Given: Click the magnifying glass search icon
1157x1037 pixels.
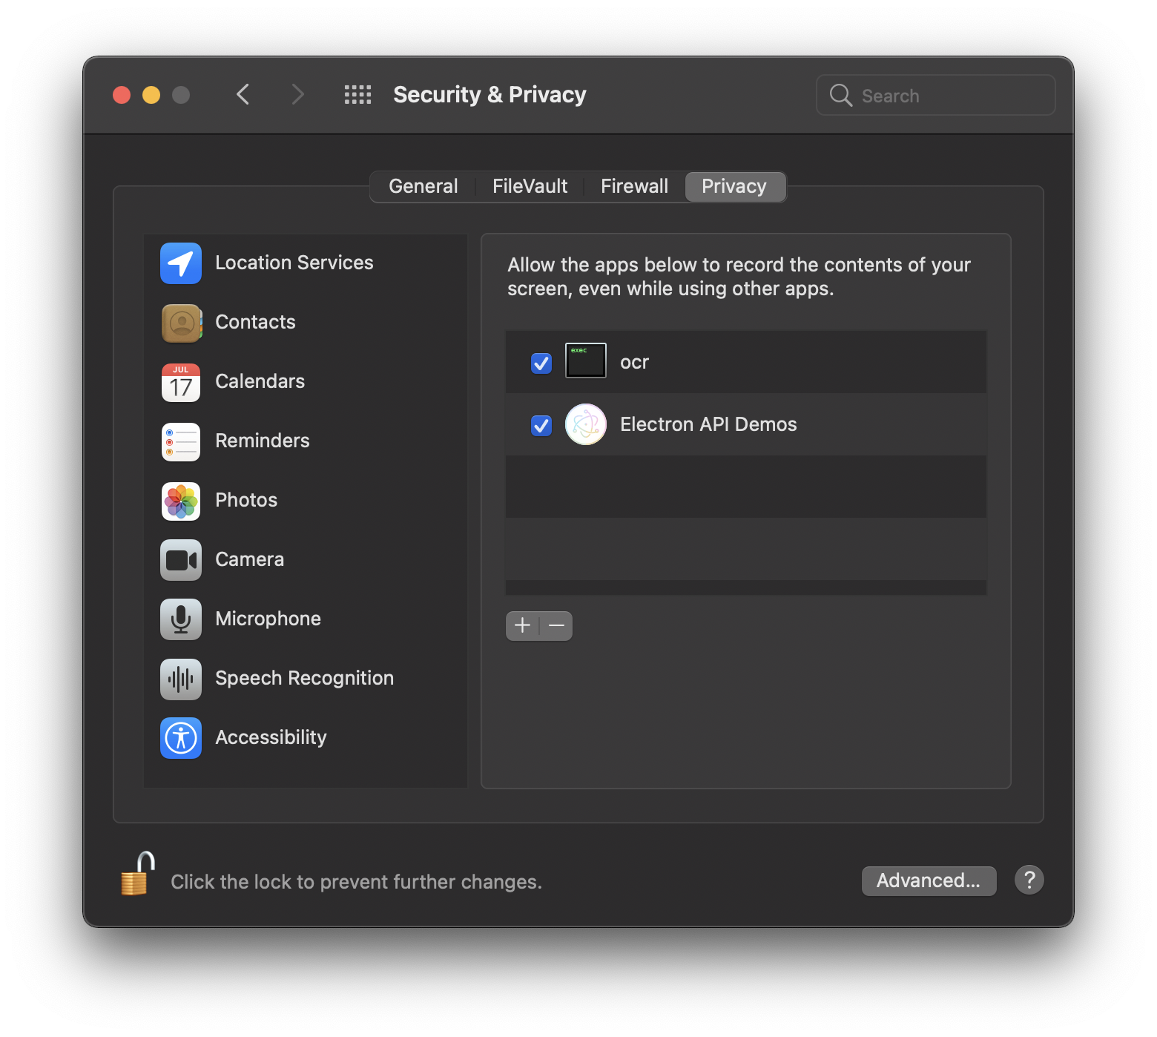Looking at the screenshot, I should 840,95.
